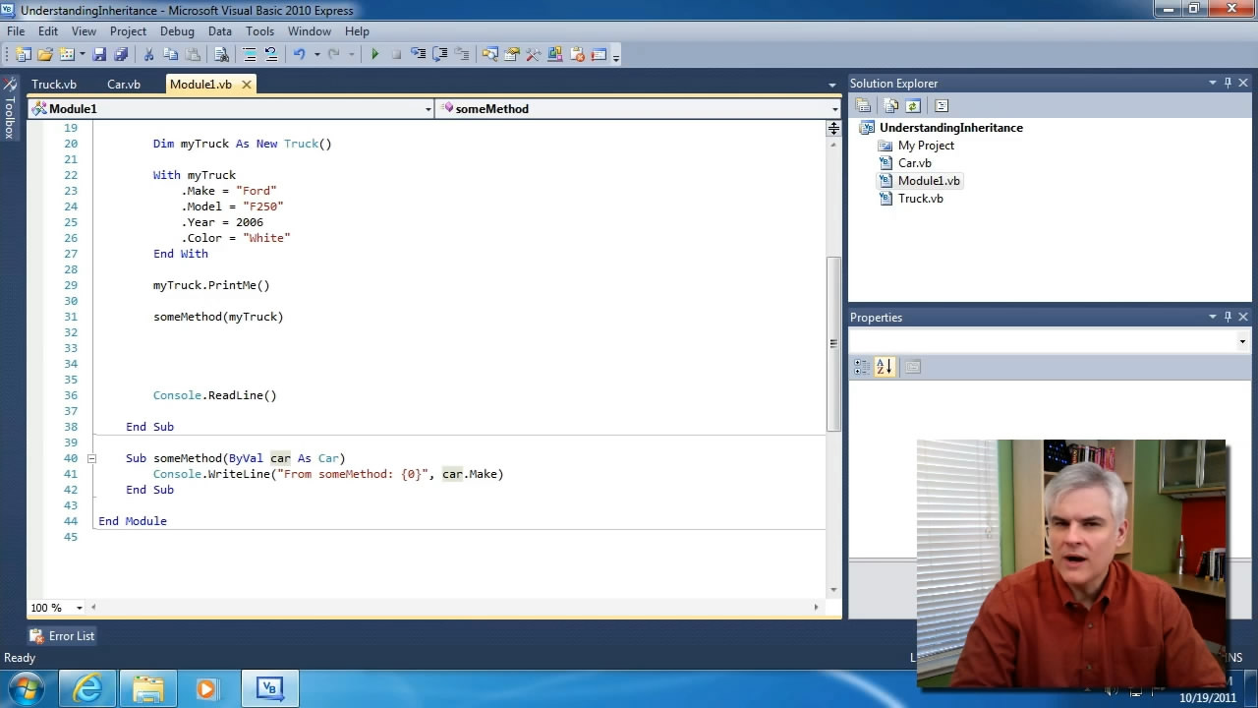Expand the Toolbox side panel

10,108
